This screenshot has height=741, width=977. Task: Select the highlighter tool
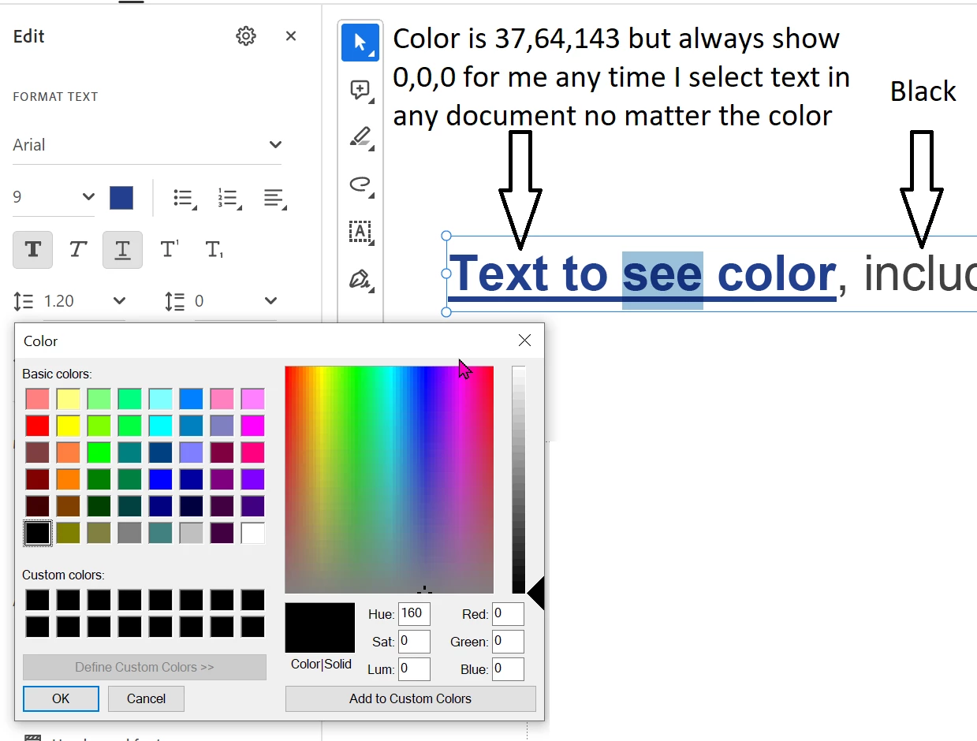click(x=361, y=138)
